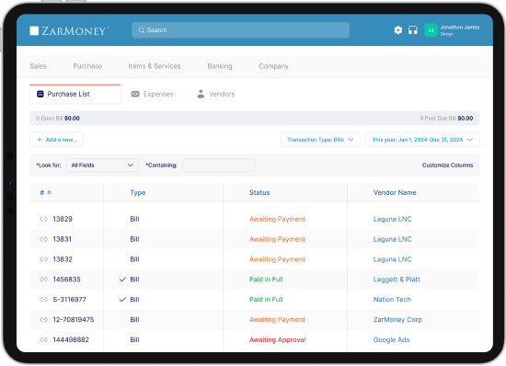Click link icon for bill 12-70819475
The image size is (506, 366).
[x=43, y=320]
